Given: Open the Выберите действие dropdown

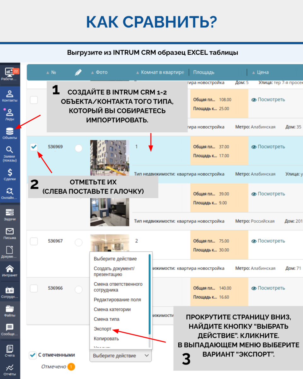Looking at the screenshot, I should (121, 355).
